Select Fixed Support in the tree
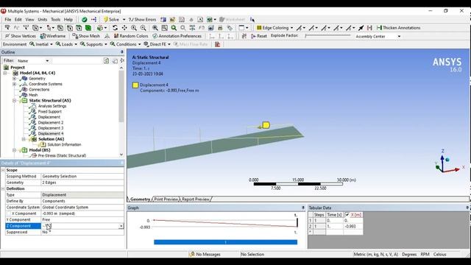This screenshot has width=471, height=265. point(49,111)
